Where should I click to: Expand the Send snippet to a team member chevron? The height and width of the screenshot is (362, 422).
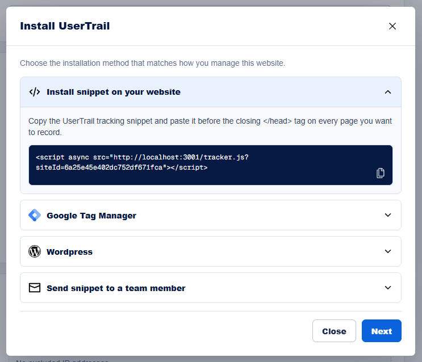pos(388,288)
